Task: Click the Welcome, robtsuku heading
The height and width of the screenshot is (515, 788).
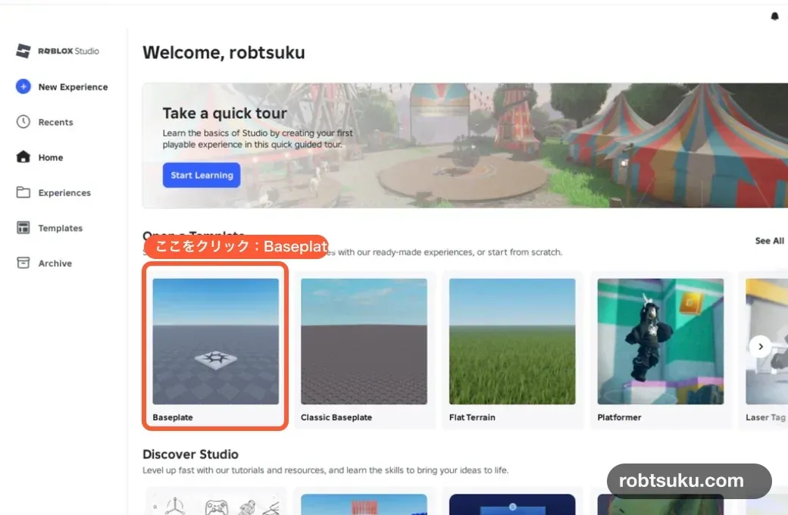Action: 224,52
